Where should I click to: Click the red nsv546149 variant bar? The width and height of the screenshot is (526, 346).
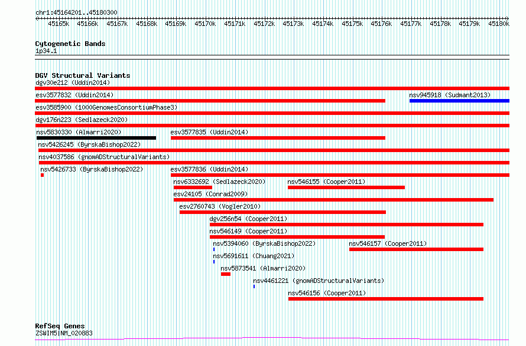tap(297, 237)
